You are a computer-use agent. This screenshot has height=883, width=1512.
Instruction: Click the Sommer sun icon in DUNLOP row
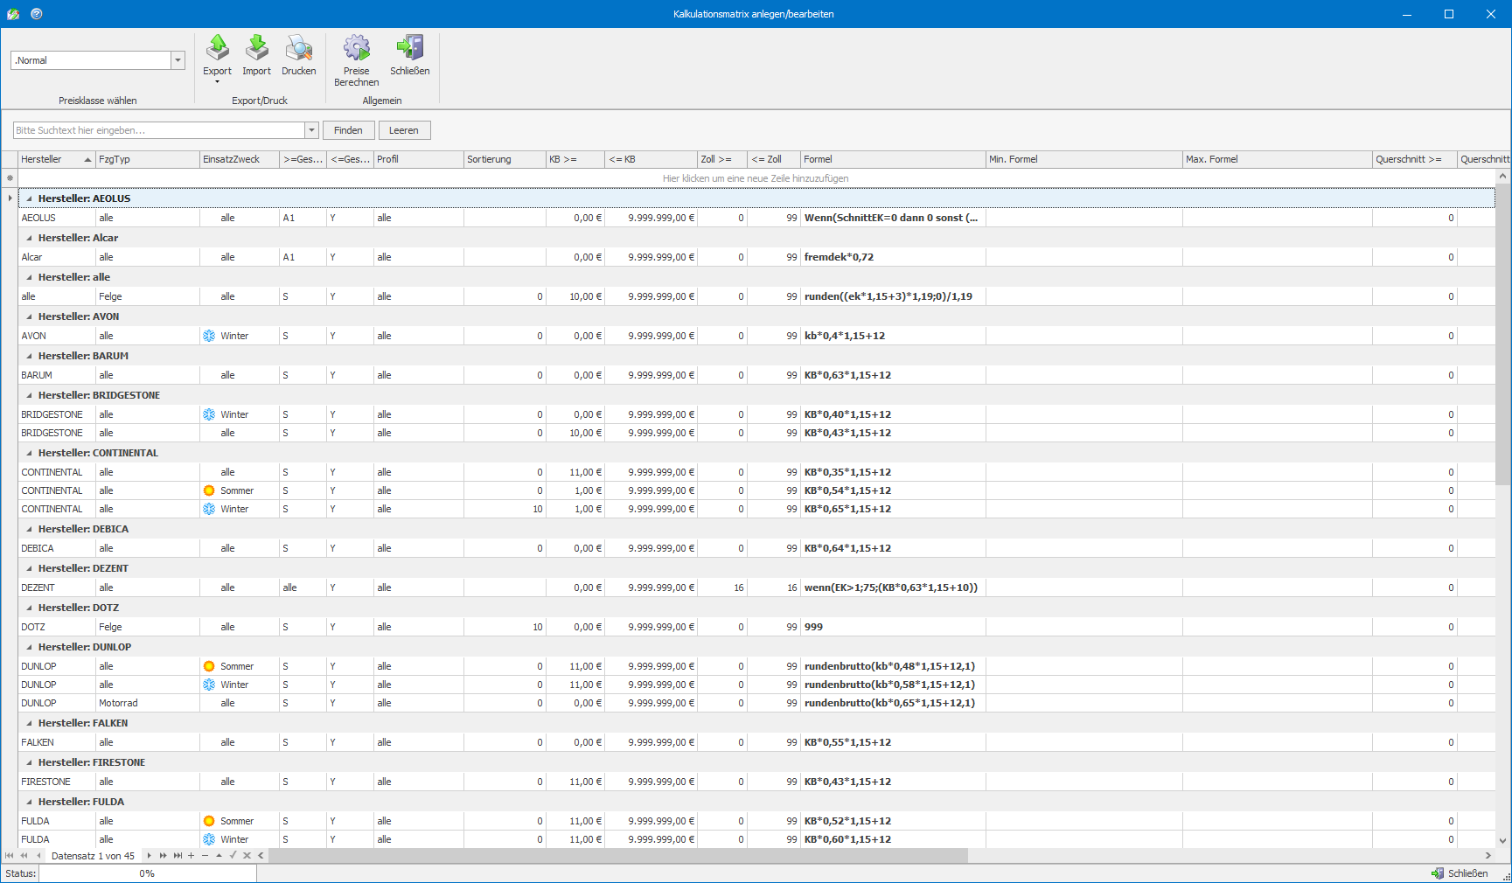tap(209, 666)
